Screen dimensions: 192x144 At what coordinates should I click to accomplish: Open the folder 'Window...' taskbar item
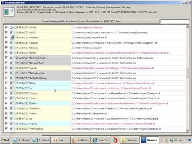tap(129, 140)
